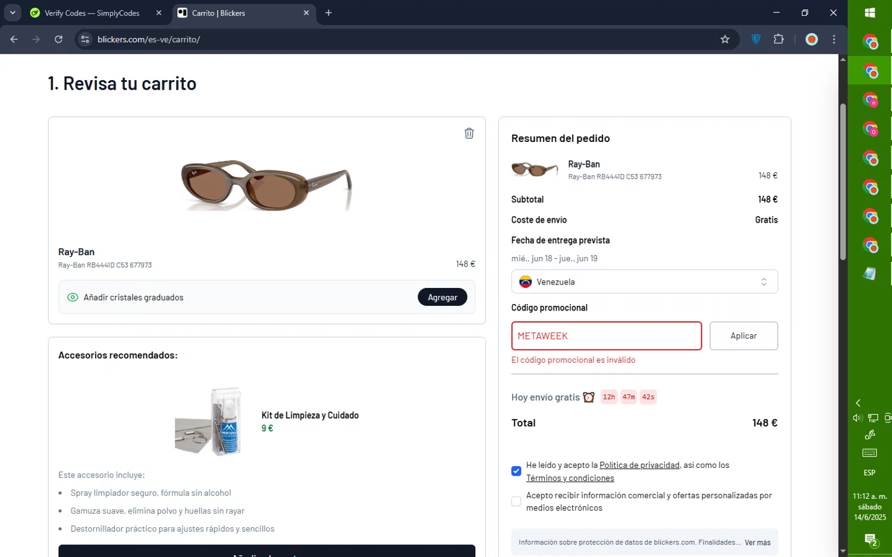Image resolution: width=892 pixels, height=557 pixels.
Task: Click the scrollbar down arrow
Action: tap(843, 552)
